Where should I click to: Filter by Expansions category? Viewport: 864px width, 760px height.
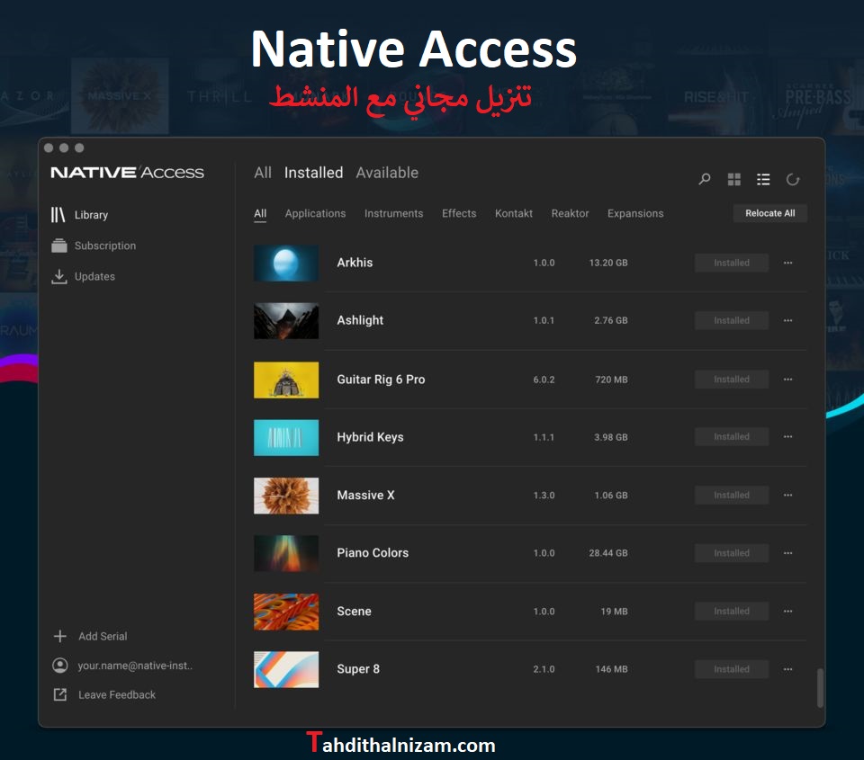635,214
